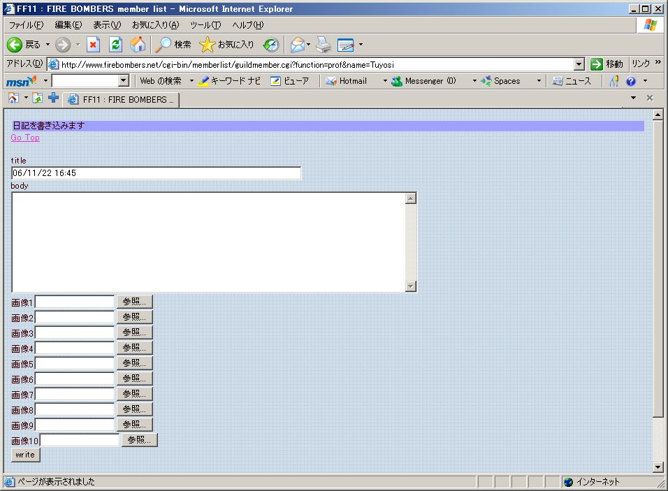Click the History icon in toolbar
This screenshot has width=668, height=491.
coord(270,45)
